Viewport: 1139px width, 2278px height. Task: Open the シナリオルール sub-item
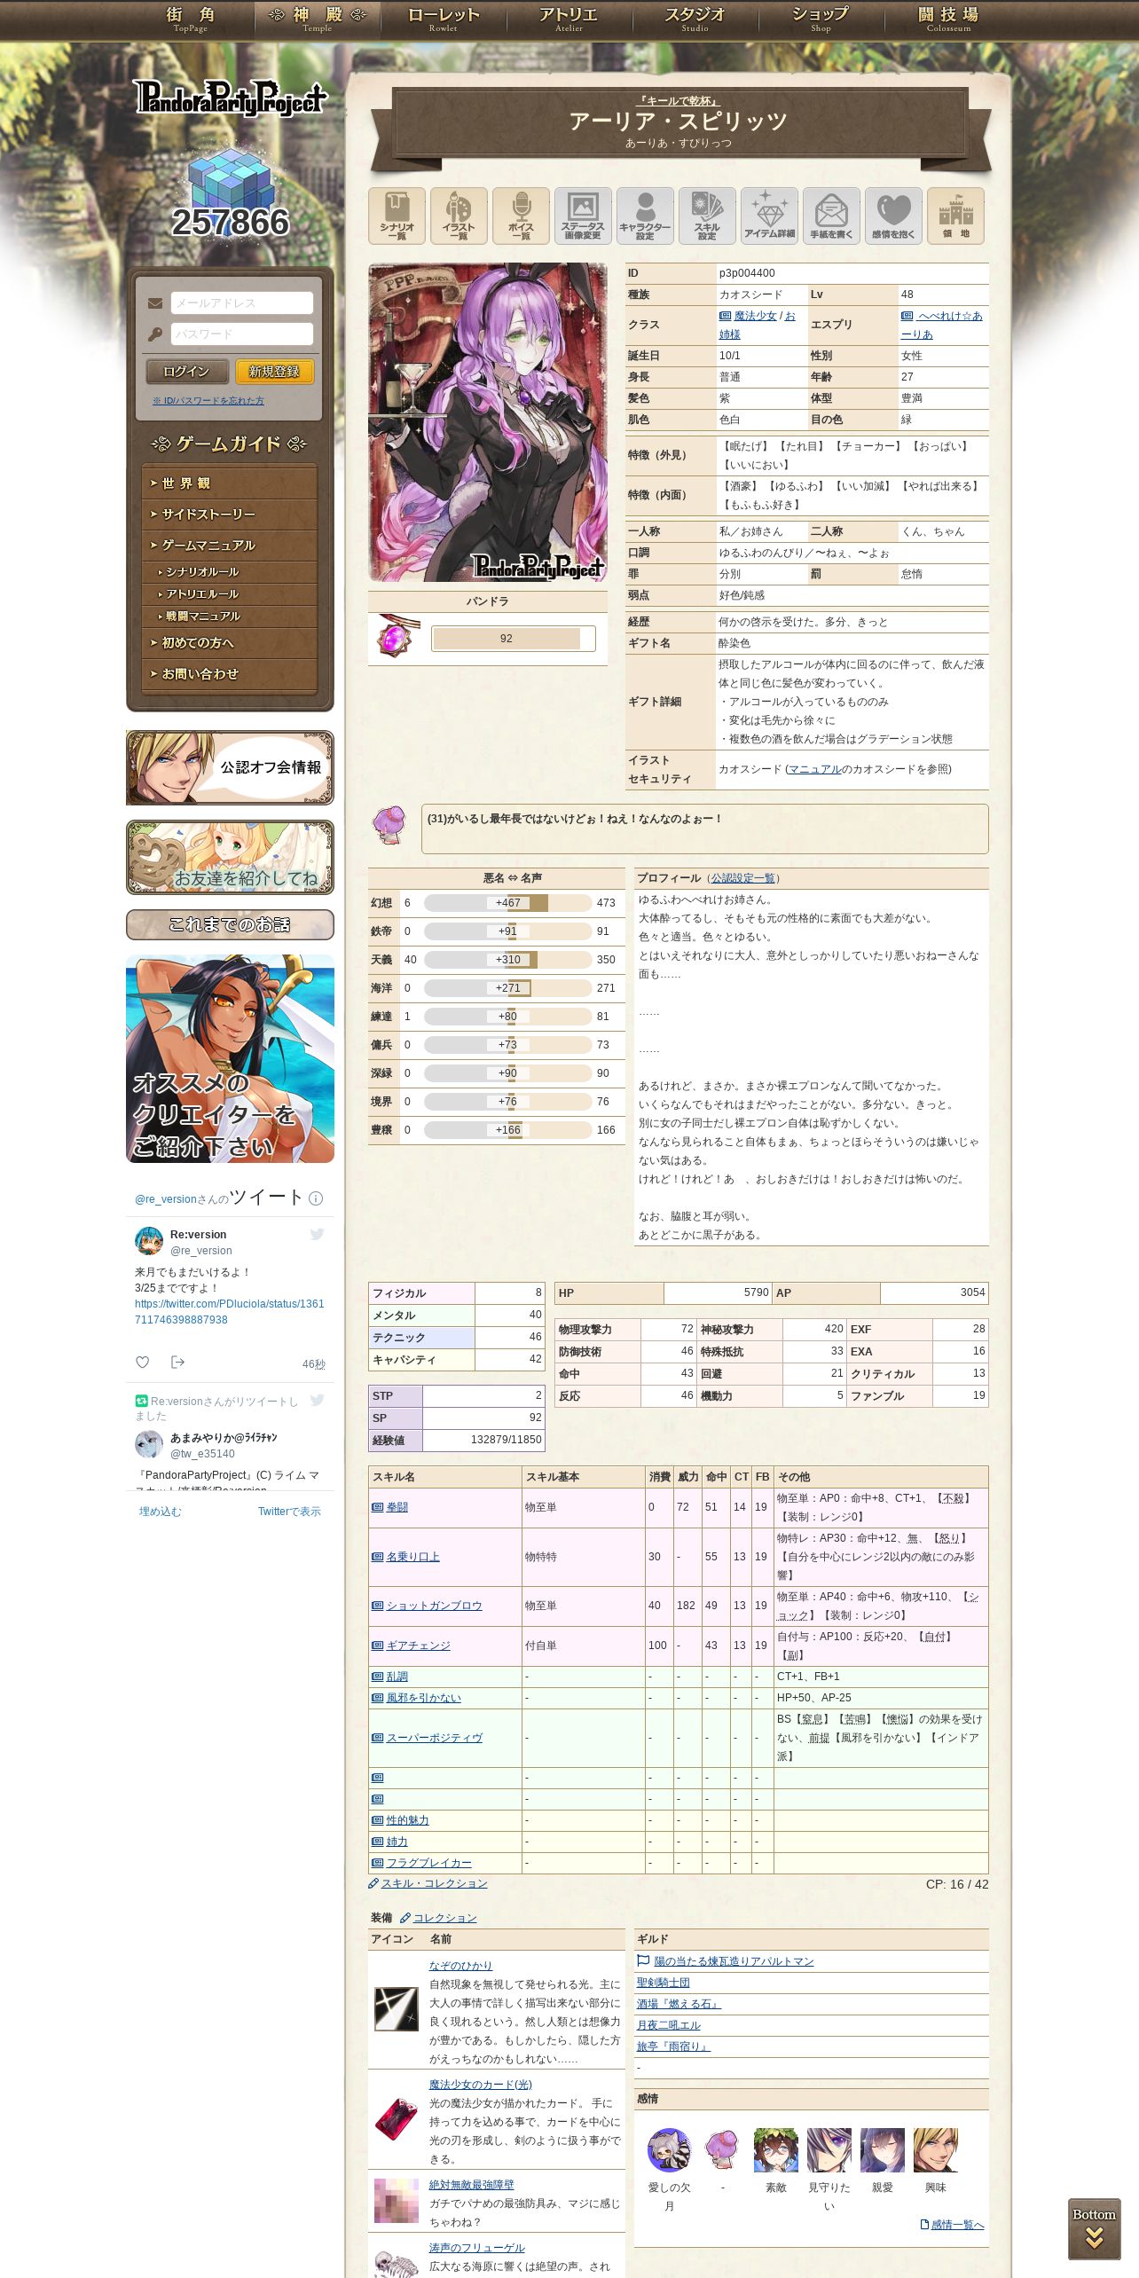click(x=230, y=572)
